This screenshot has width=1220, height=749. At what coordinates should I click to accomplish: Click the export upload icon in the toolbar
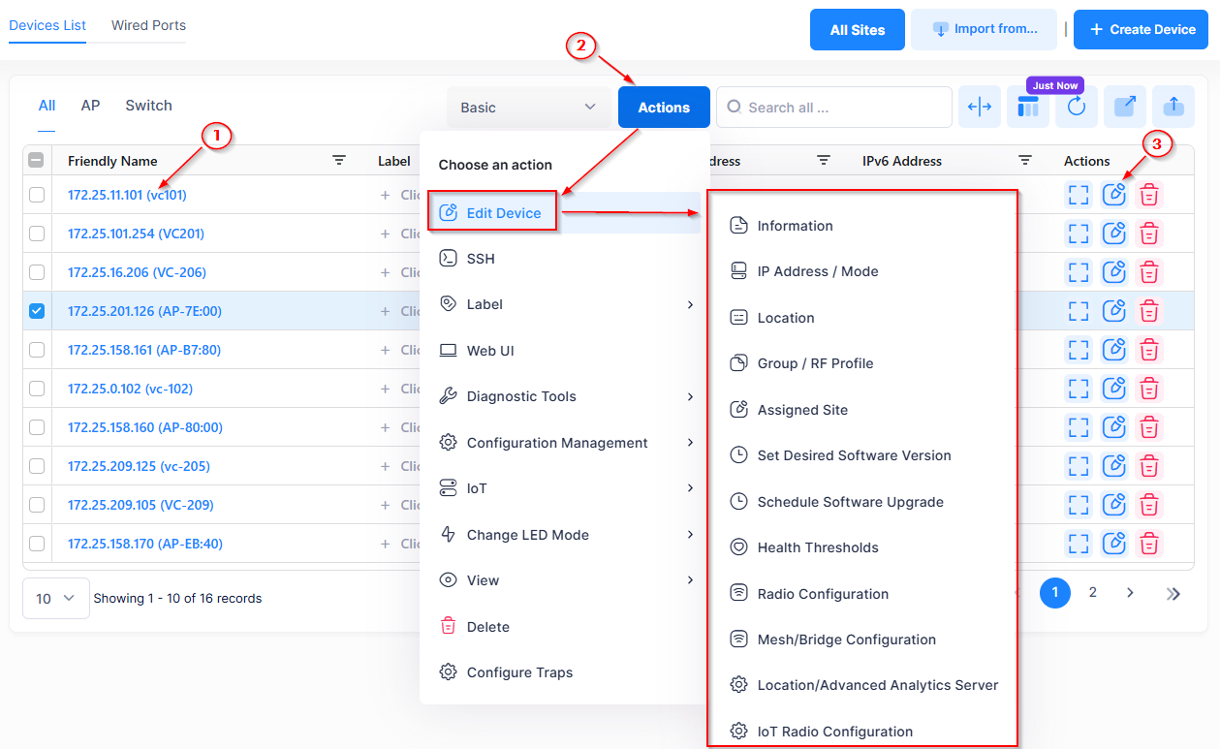pos(1173,108)
